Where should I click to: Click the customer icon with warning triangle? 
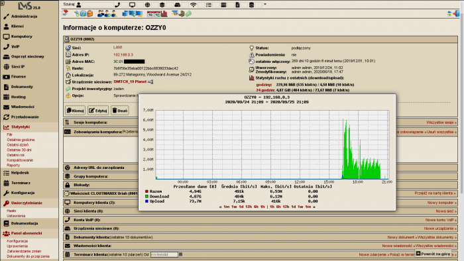113,14
